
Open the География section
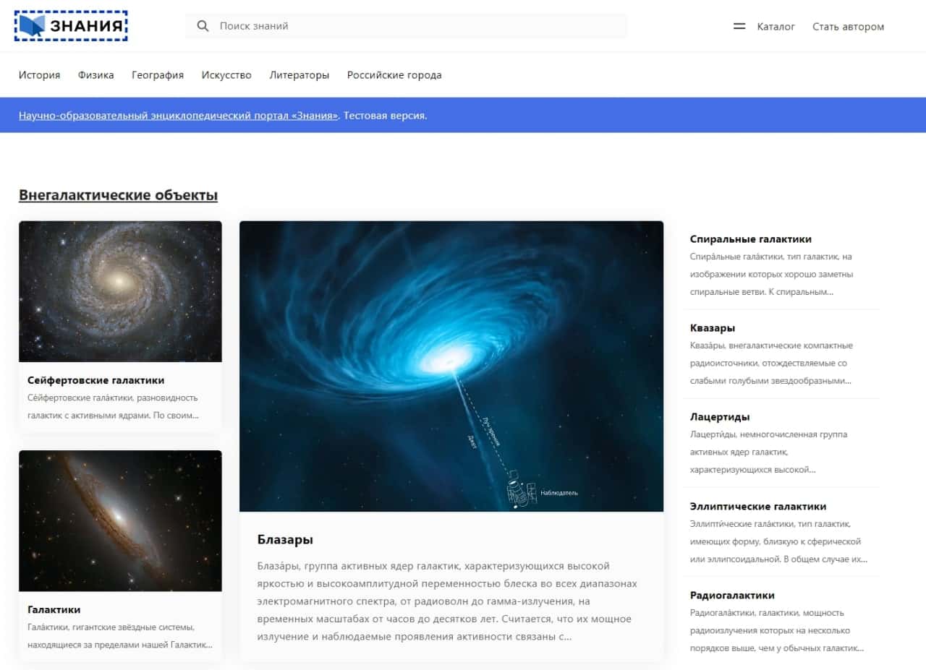pyautogui.click(x=158, y=75)
